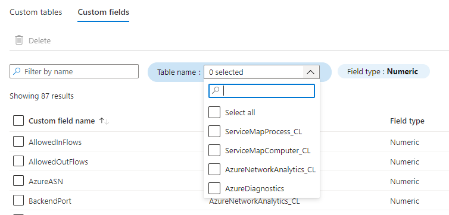Select the AzureASN row checkbox
This screenshot has height=215, width=449.
tap(18, 181)
